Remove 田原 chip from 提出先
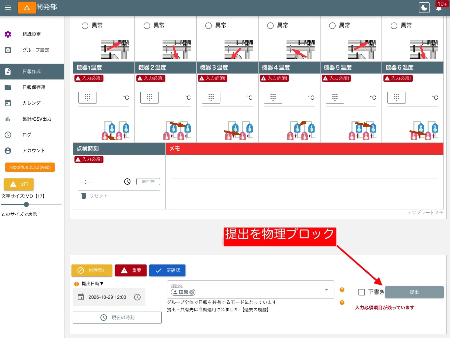Screen dimensions: 450x338 pos(192,292)
